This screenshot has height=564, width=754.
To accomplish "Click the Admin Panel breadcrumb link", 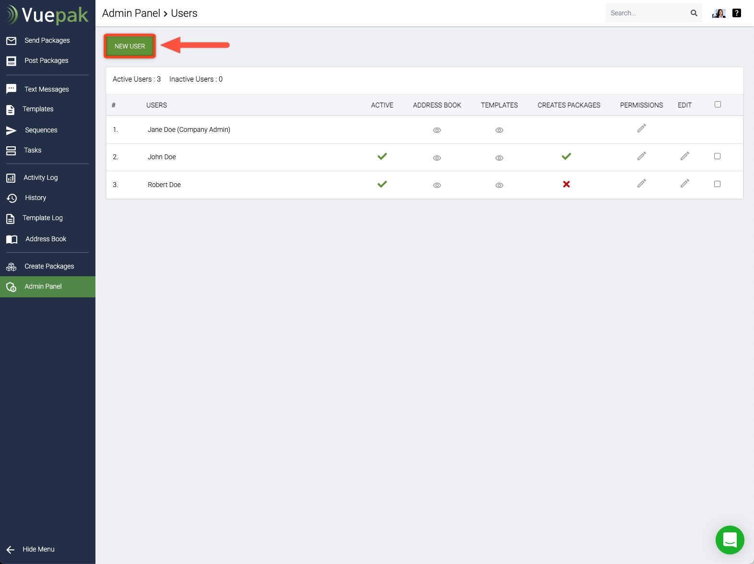I will (x=131, y=13).
